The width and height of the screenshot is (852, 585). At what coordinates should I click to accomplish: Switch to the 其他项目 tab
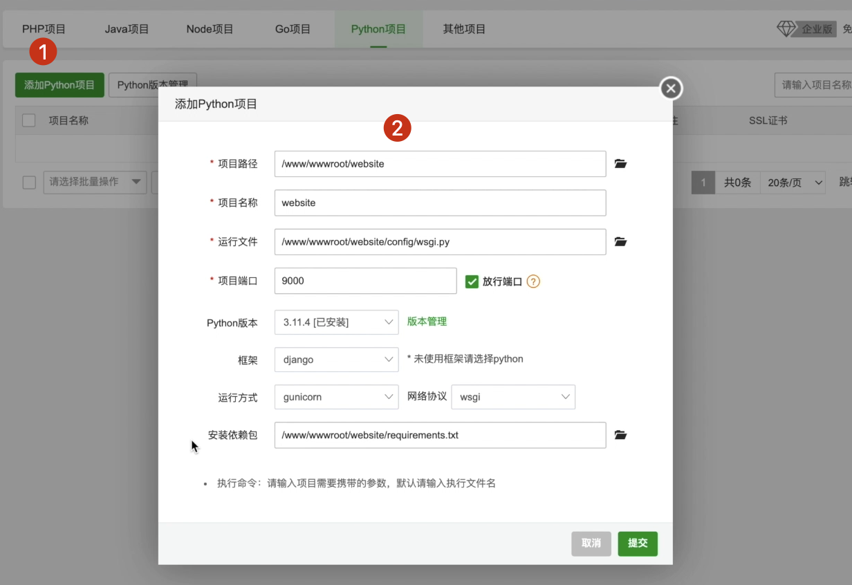[464, 29]
